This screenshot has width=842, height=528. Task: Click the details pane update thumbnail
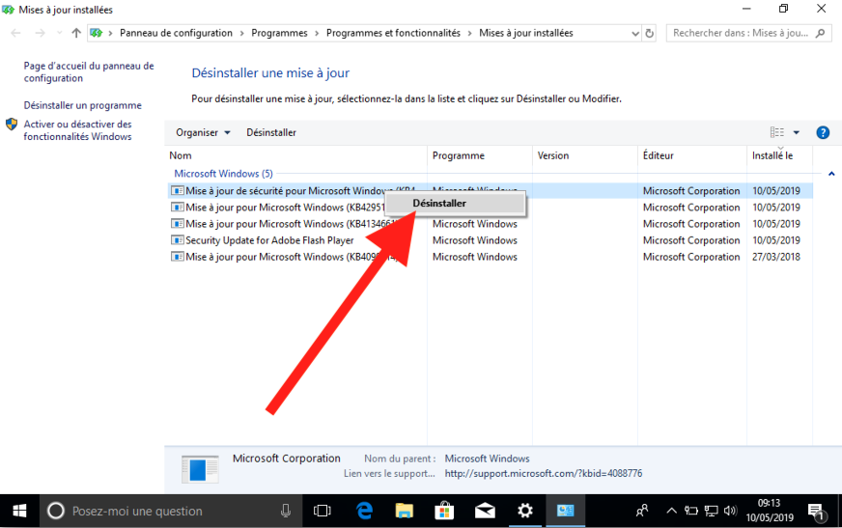pyautogui.click(x=200, y=469)
